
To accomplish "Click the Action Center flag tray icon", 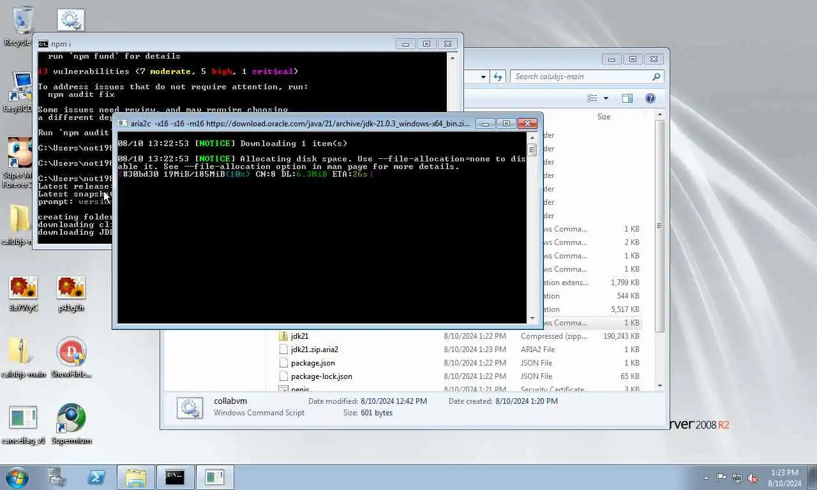I will (x=721, y=477).
